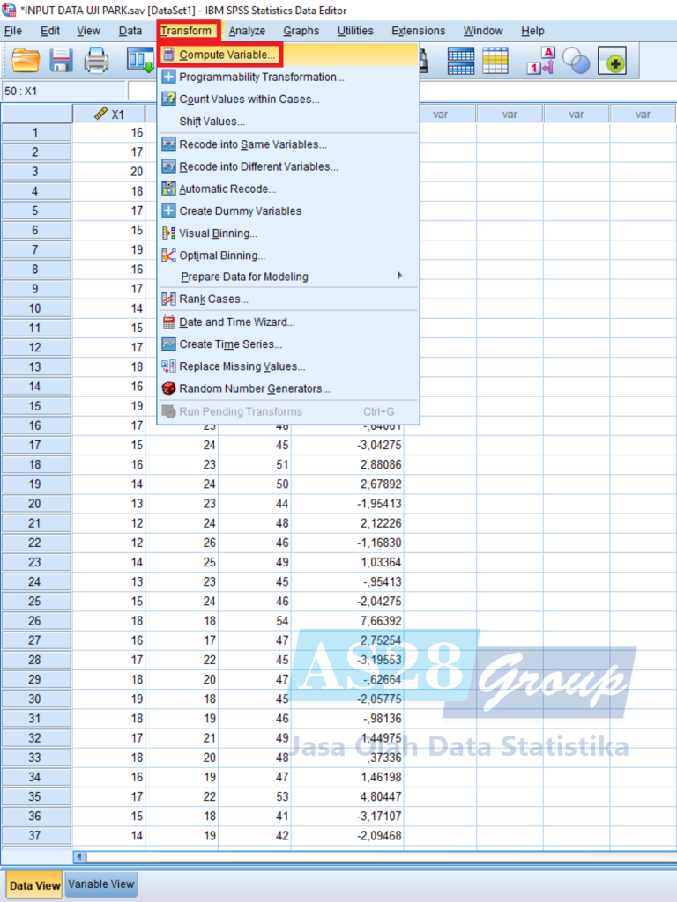The height and width of the screenshot is (902, 677).
Task: Open the Utilities menu
Action: (x=355, y=31)
